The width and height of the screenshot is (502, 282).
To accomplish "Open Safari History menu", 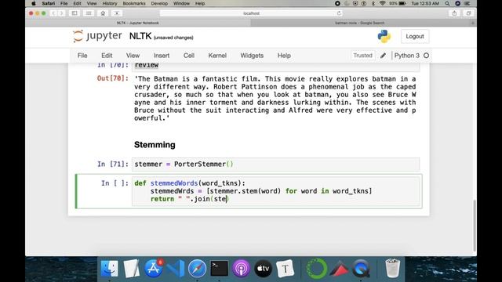I will coord(110,3).
